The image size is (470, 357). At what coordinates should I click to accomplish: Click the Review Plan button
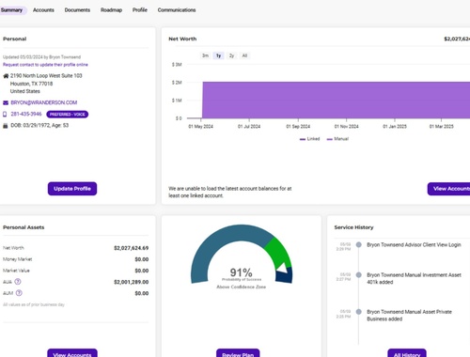238,353
